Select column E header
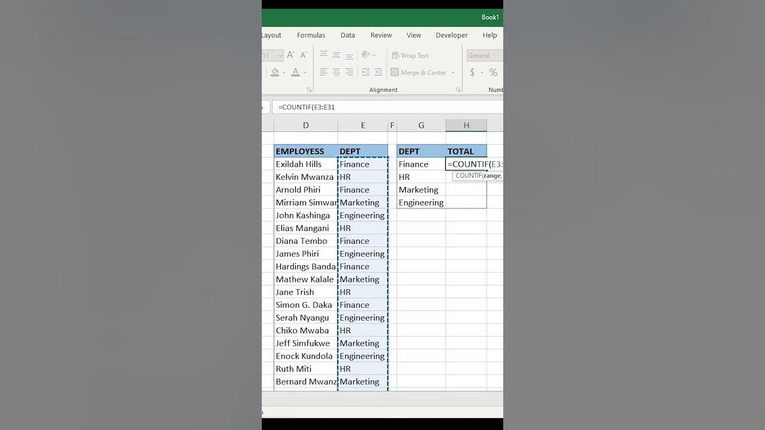This screenshot has height=430, width=765. 363,125
